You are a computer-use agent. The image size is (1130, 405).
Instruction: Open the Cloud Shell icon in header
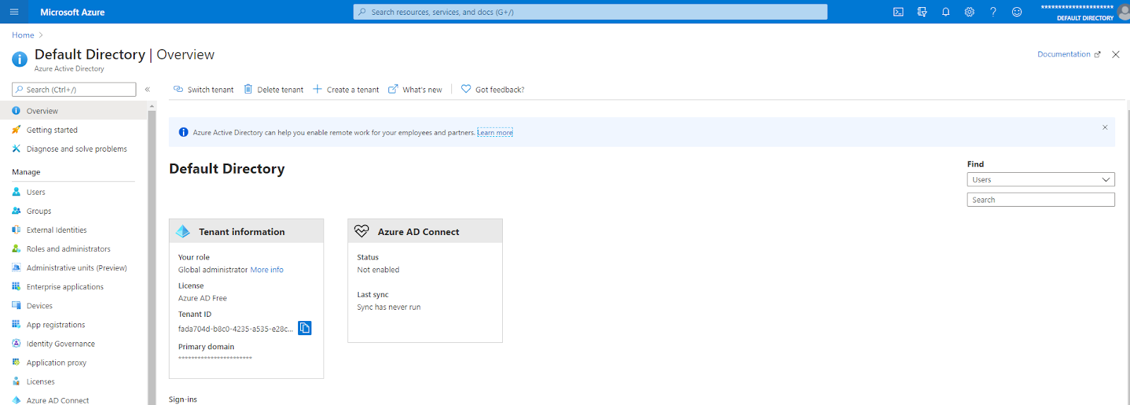coord(898,12)
